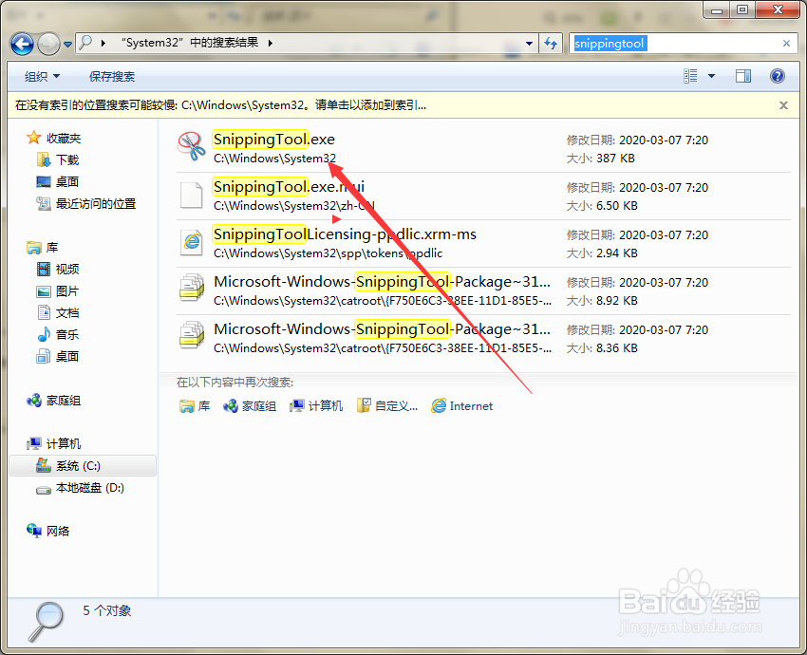Click 保存搜索 button
The height and width of the screenshot is (655, 807).
[112, 77]
